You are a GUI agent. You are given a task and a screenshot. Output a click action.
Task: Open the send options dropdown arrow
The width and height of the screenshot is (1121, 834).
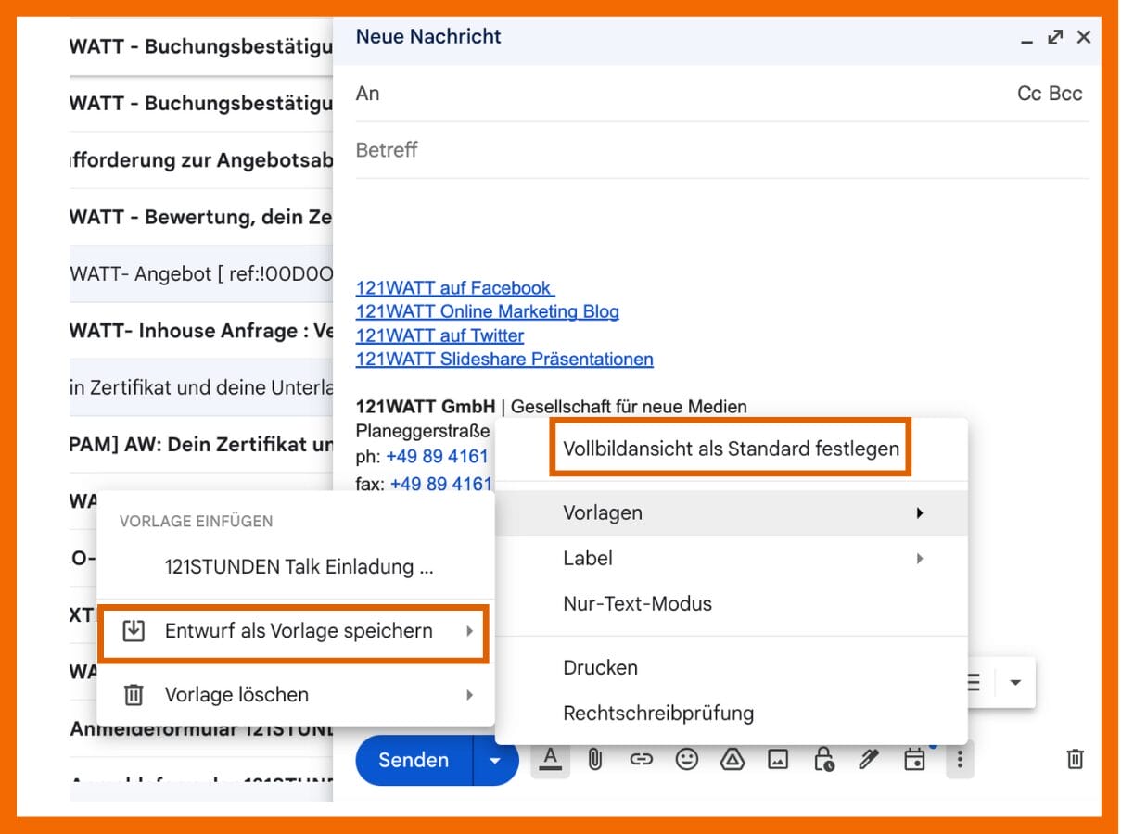[495, 760]
